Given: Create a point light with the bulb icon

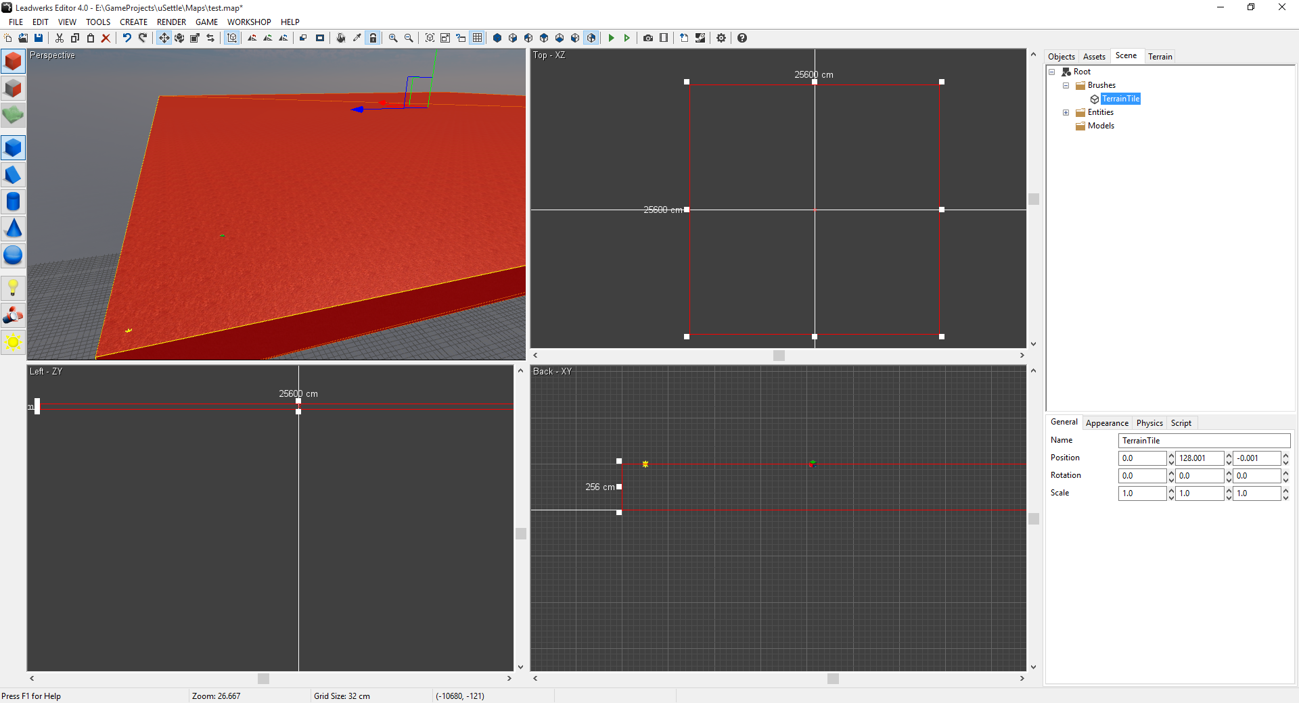Looking at the screenshot, I should click(x=13, y=288).
